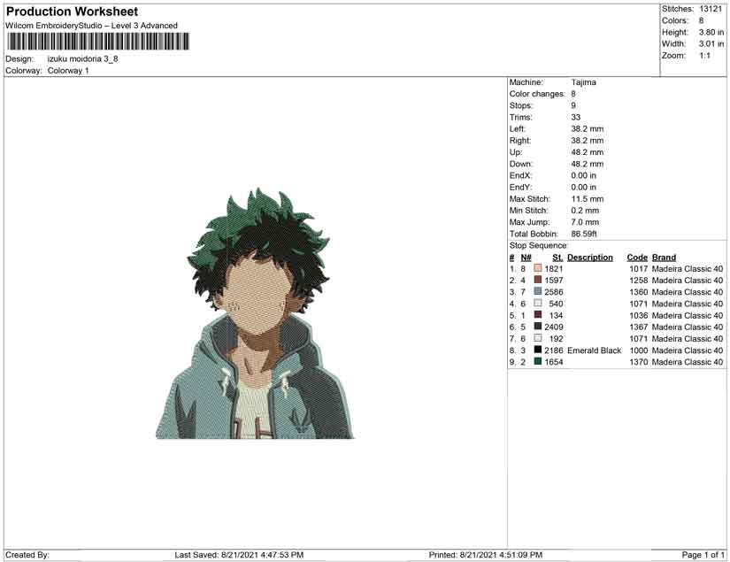Click the Stitches value 13121

point(711,9)
